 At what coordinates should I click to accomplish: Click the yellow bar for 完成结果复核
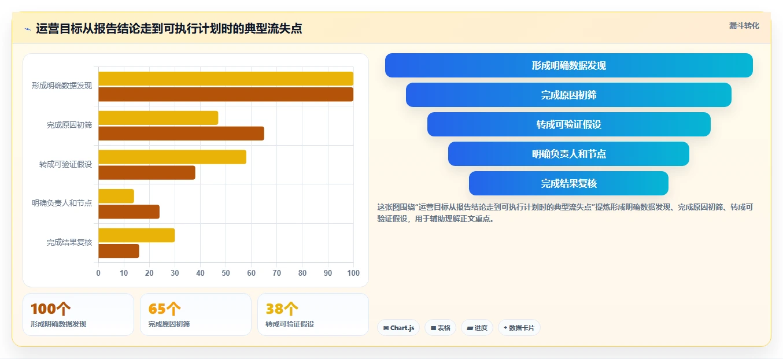pos(136,235)
